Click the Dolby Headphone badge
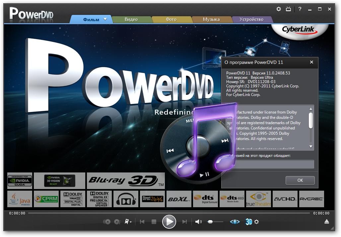This screenshot has width=341, height=237. (x=126, y=199)
